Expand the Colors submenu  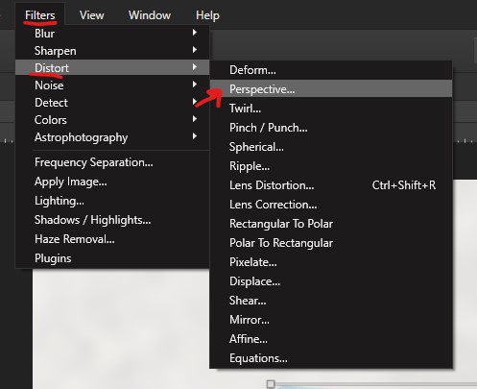tap(112, 120)
